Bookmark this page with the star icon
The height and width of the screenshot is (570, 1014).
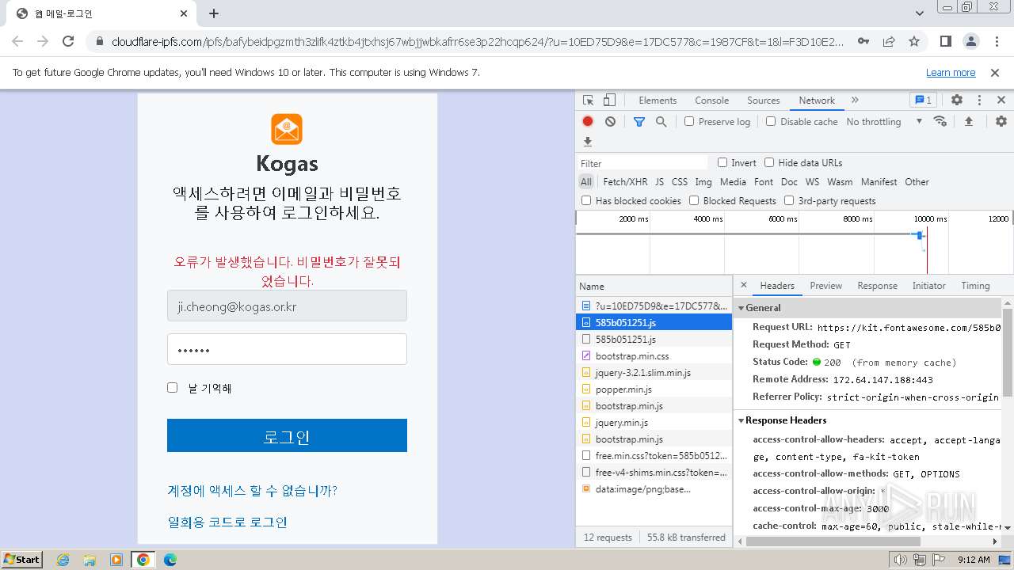pyautogui.click(x=914, y=41)
